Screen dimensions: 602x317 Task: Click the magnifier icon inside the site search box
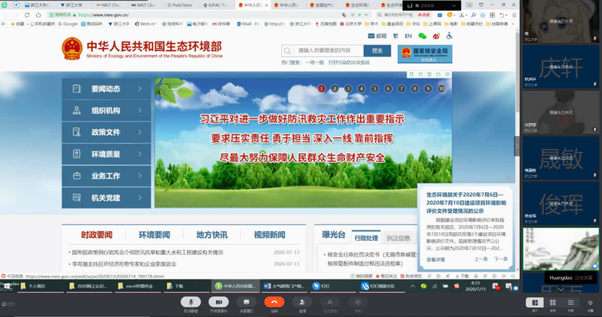(287, 50)
